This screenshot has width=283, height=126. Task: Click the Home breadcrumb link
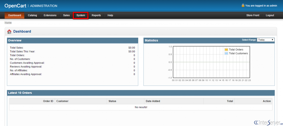click(x=8, y=23)
